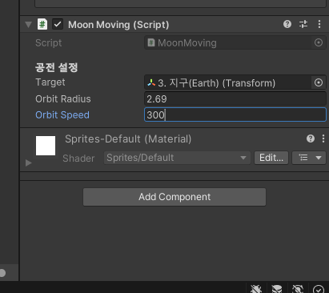Collapse the Moon Moving script component
The width and height of the screenshot is (329, 293).
click(28, 25)
